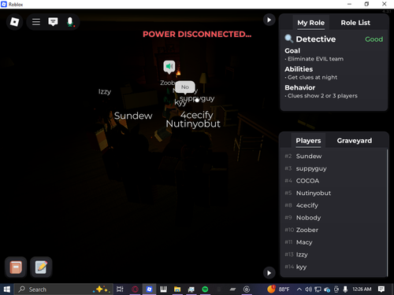The image size is (394, 295).
Task: Click the Roblox taskbar icon
Action: coord(149,289)
